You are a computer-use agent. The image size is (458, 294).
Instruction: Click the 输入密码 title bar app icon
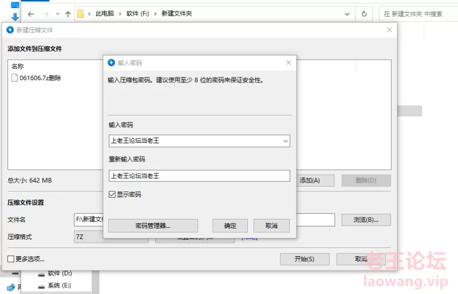pyautogui.click(x=111, y=62)
